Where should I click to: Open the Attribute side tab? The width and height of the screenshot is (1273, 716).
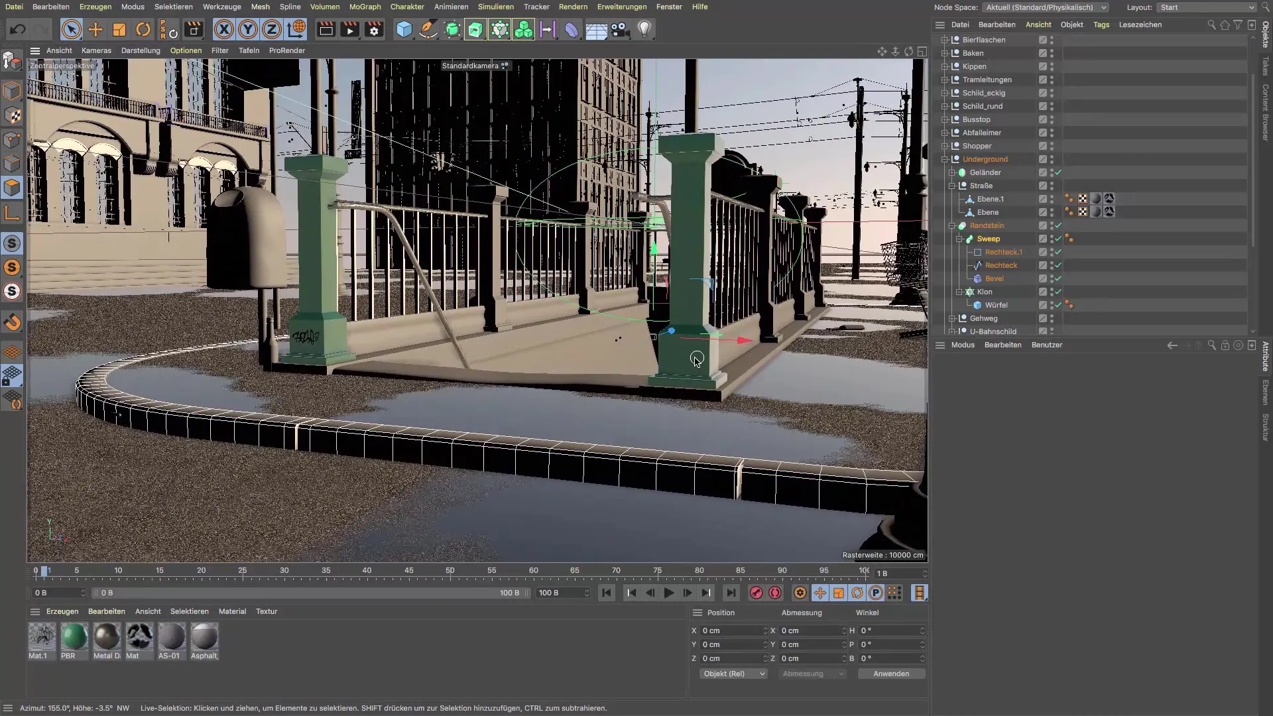[1265, 356]
